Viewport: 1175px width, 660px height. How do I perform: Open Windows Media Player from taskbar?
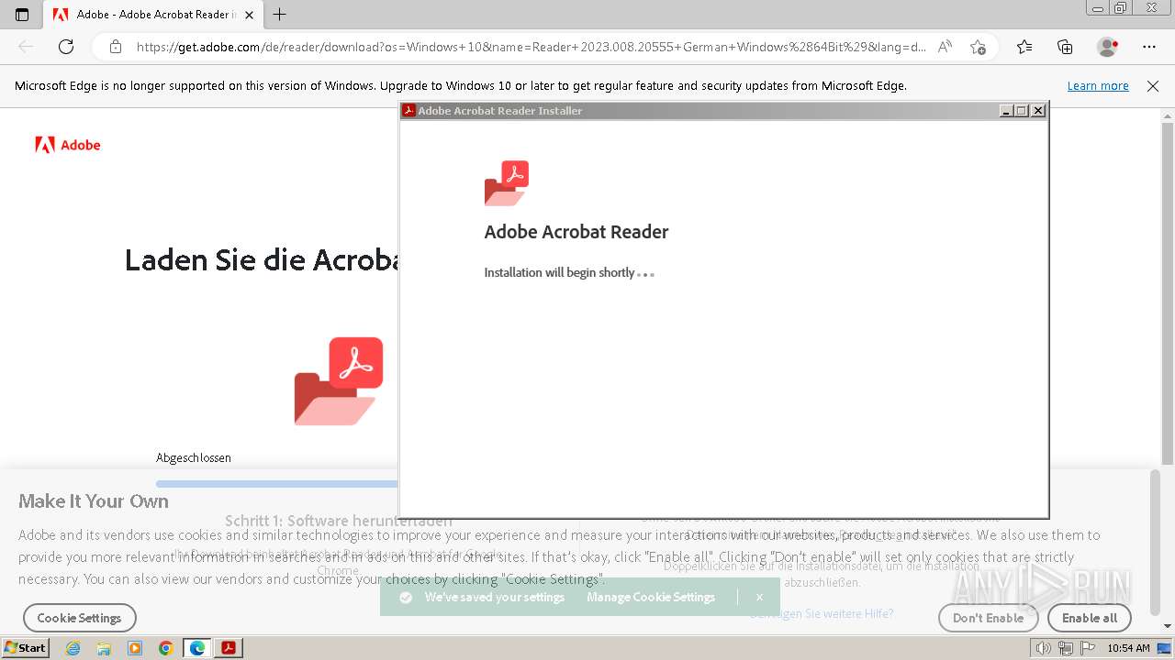pyautogui.click(x=135, y=648)
